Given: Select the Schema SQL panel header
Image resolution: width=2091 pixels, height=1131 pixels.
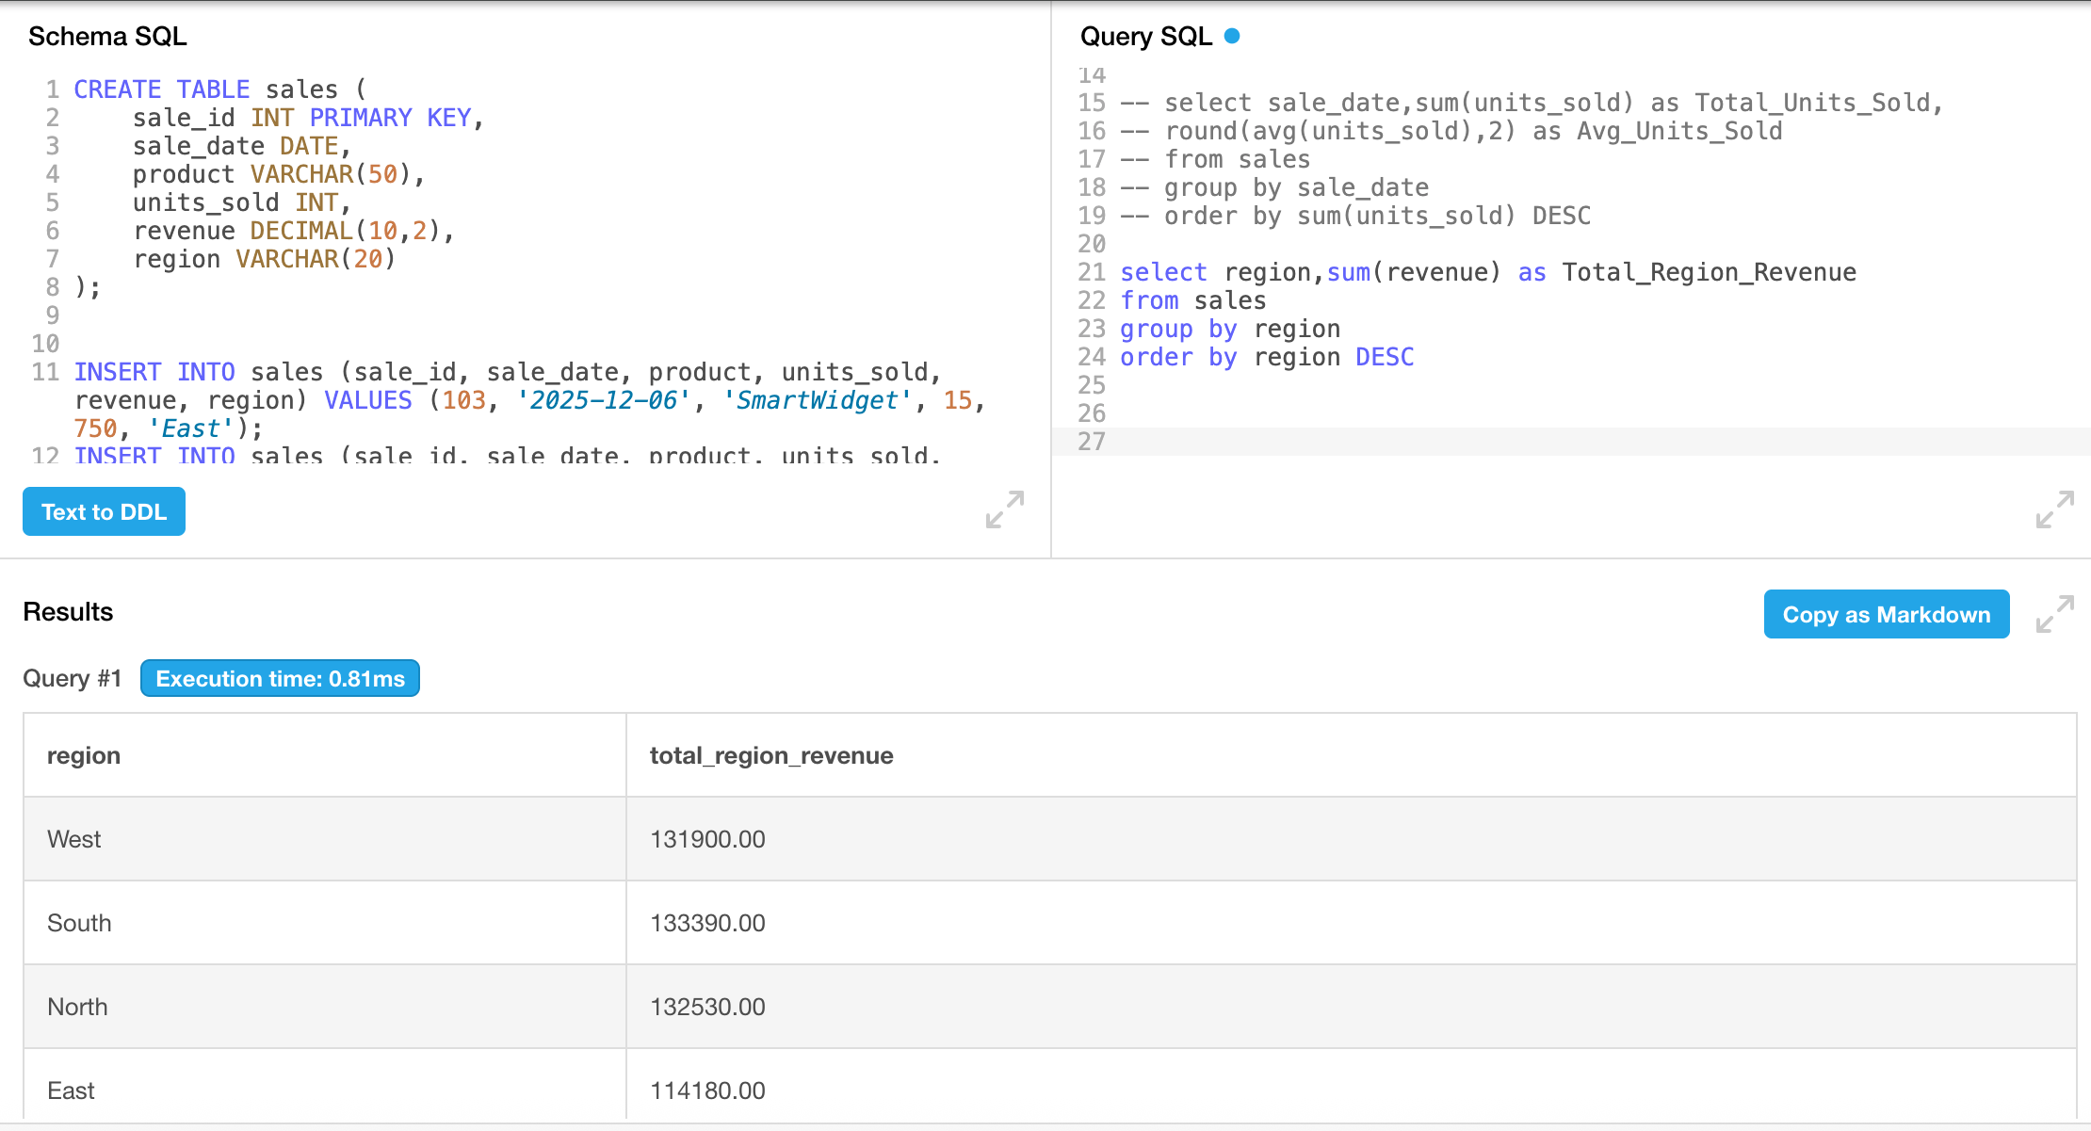Looking at the screenshot, I should [x=107, y=36].
